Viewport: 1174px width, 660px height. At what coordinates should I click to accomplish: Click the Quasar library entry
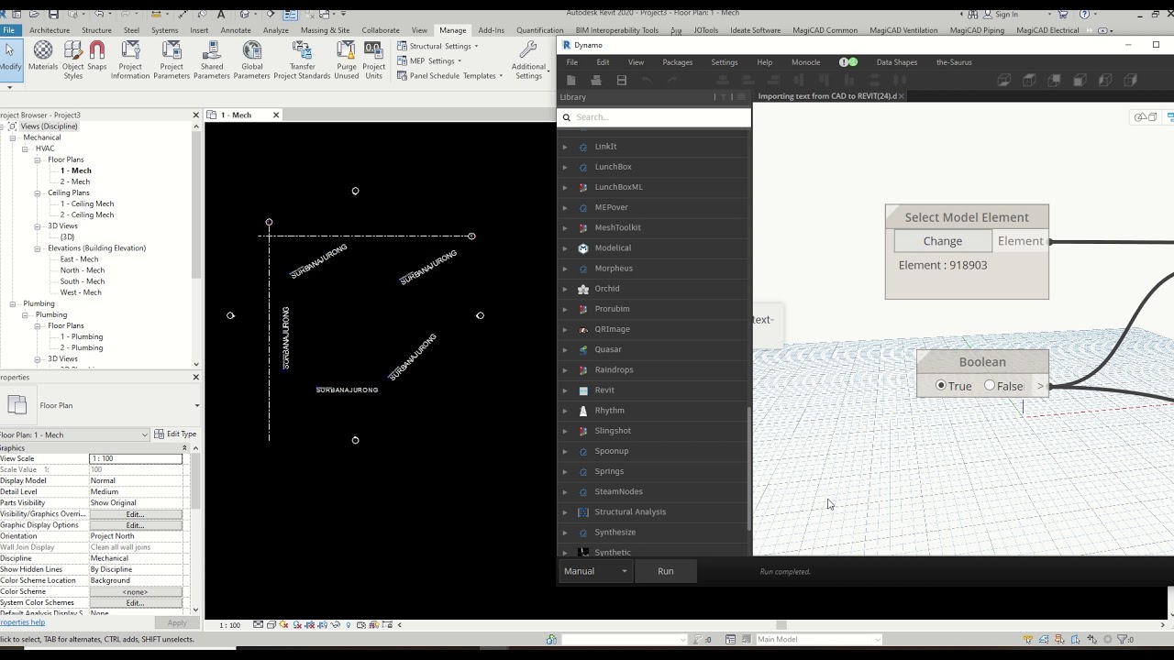click(608, 349)
